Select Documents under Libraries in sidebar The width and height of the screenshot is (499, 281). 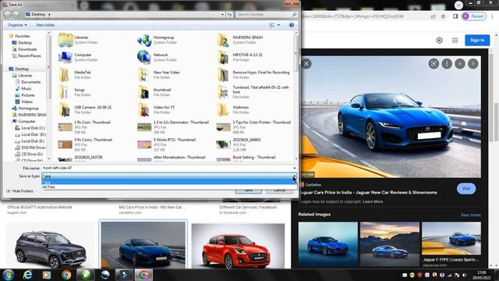click(30, 82)
